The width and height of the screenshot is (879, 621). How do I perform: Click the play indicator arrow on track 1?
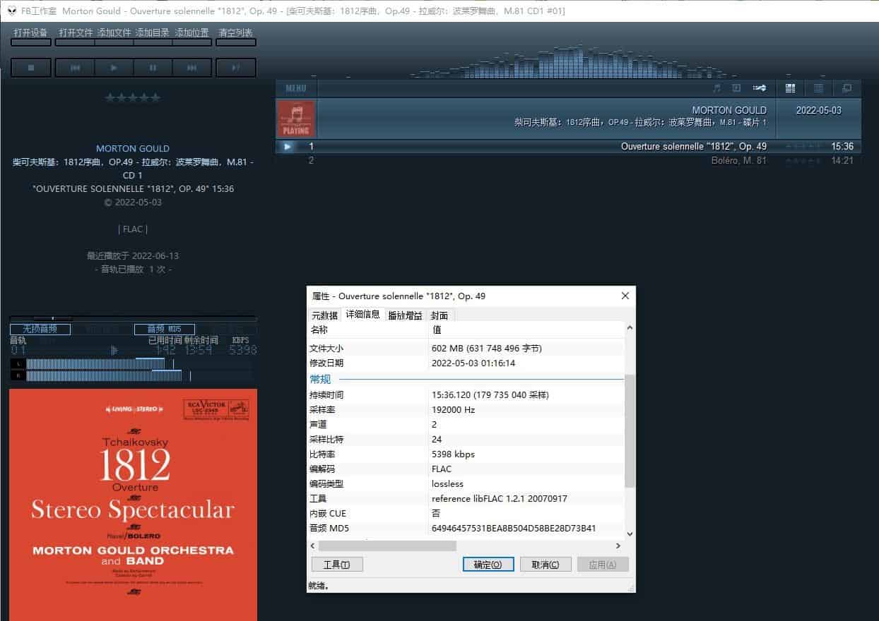coord(287,147)
